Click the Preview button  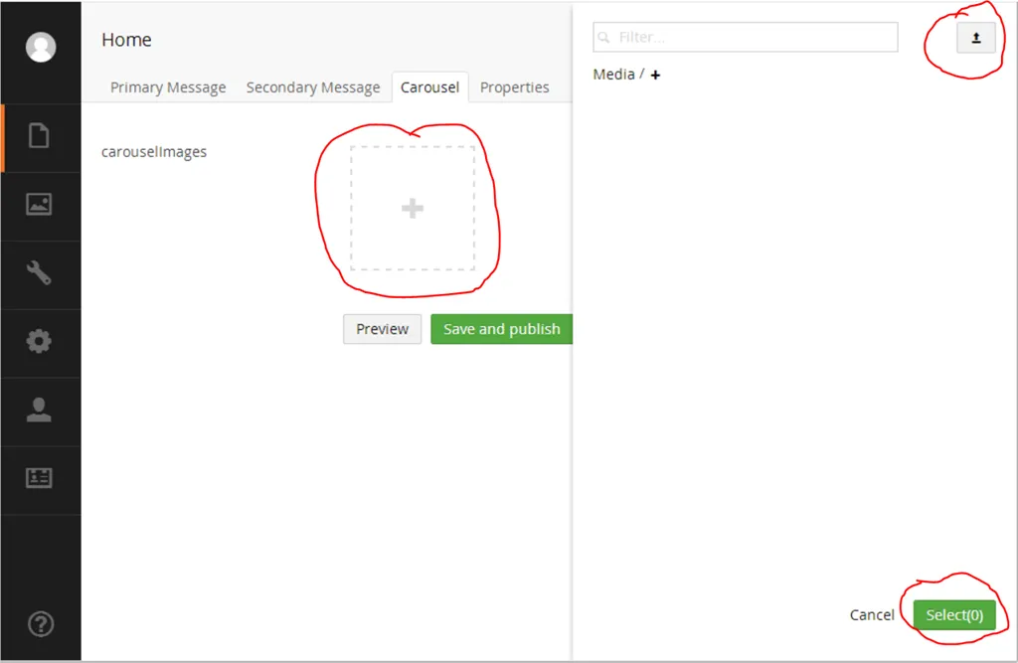(382, 329)
